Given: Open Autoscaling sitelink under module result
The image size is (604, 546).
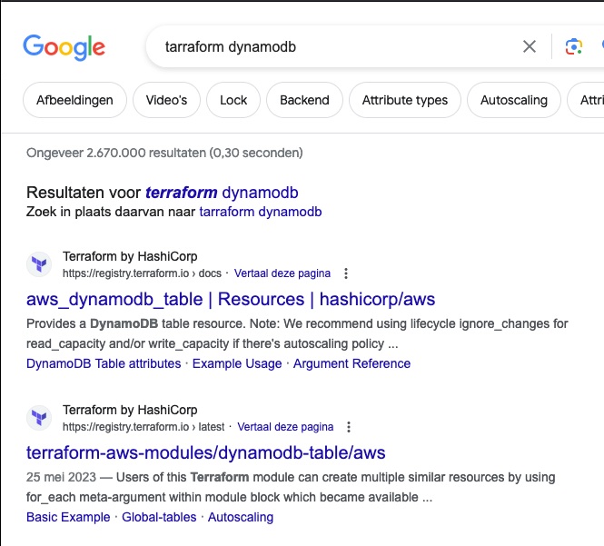Looking at the screenshot, I should (241, 517).
